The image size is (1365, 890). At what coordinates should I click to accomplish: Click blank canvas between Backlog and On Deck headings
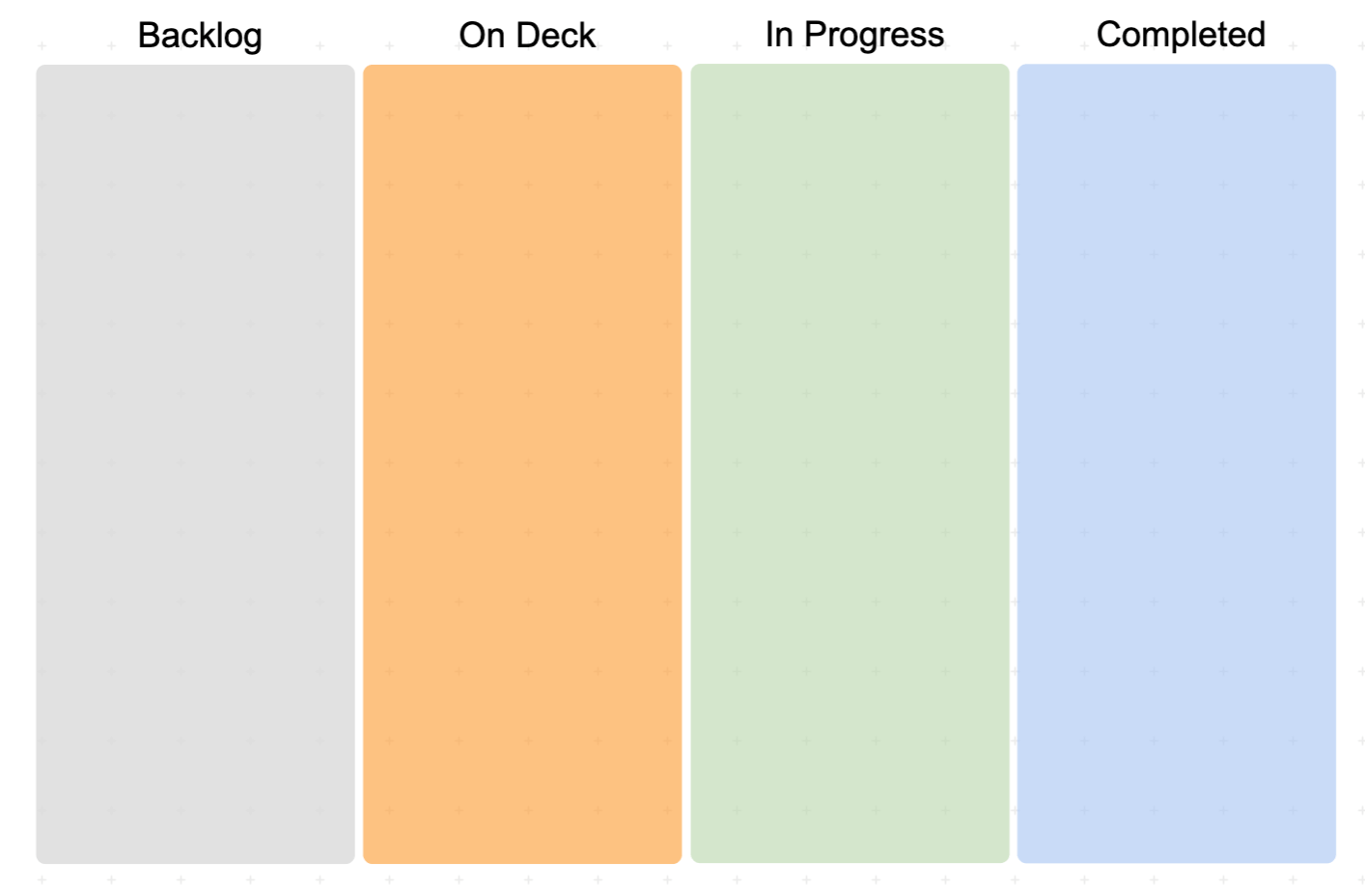click(x=361, y=36)
